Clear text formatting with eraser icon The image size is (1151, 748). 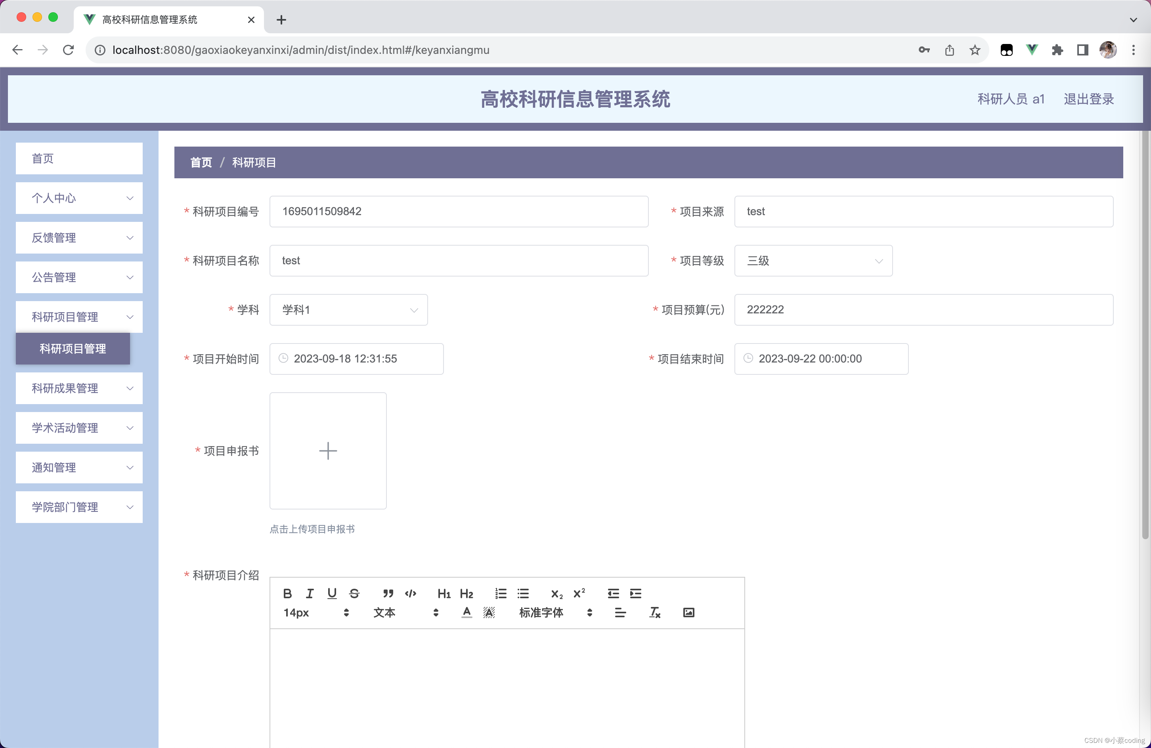(655, 613)
